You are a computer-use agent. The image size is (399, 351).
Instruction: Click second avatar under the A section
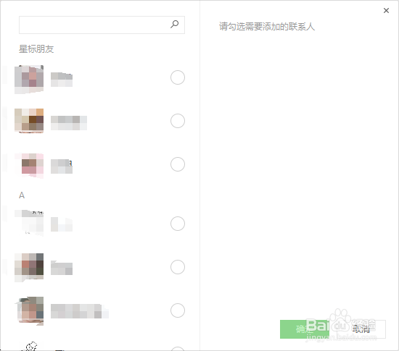click(x=29, y=268)
